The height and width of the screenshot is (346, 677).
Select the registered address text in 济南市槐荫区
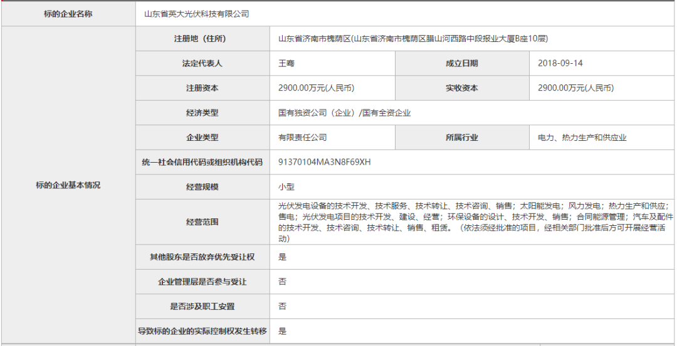[x=413, y=39]
